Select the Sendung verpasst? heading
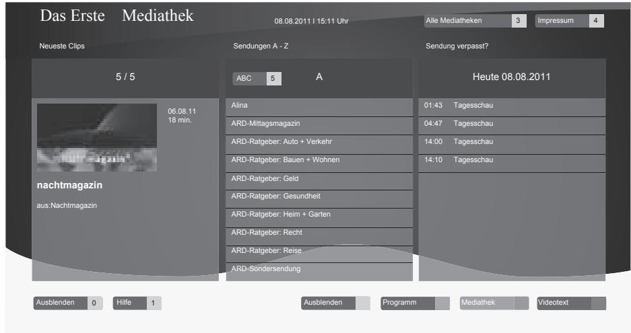 click(x=457, y=46)
